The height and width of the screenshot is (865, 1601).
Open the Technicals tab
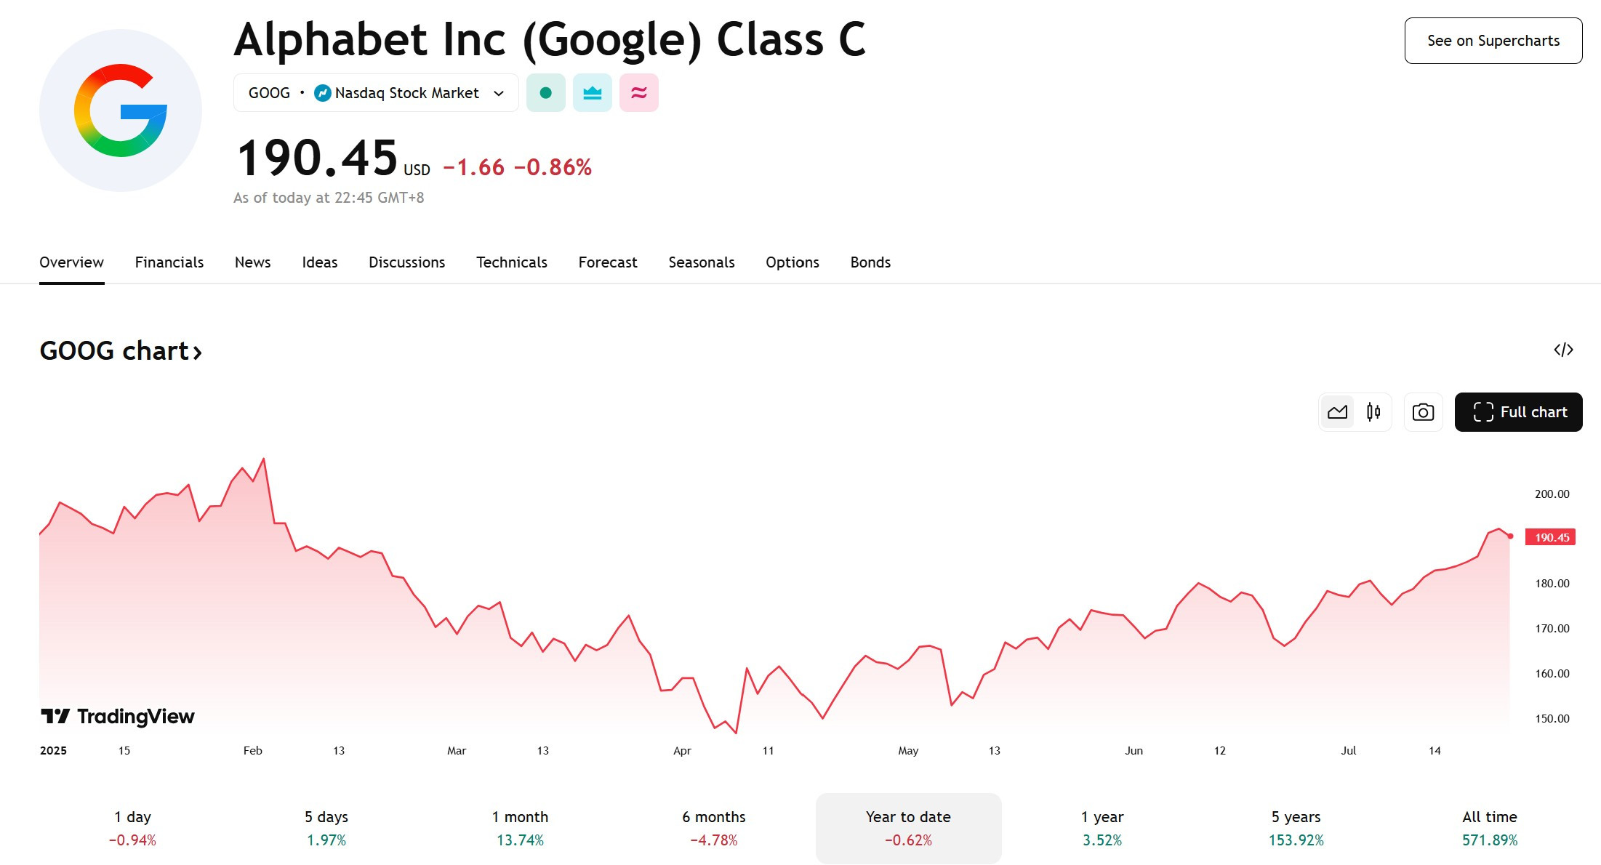pos(512,262)
